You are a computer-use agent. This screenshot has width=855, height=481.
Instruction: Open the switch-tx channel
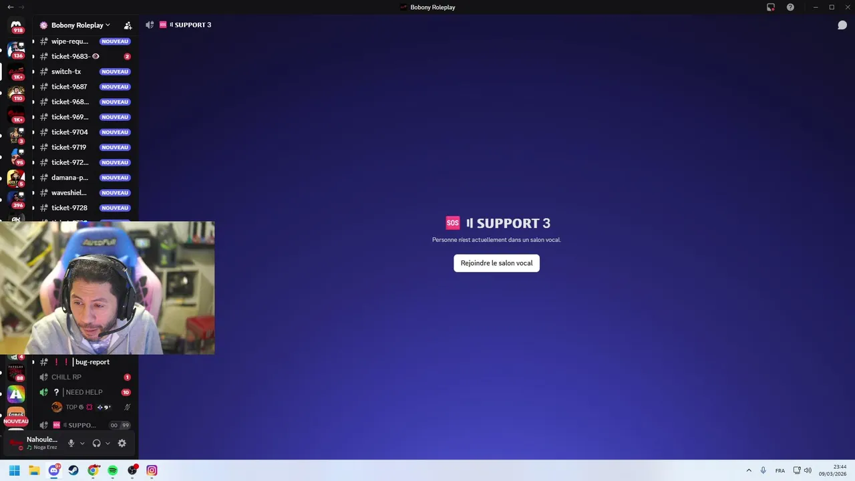85,71
